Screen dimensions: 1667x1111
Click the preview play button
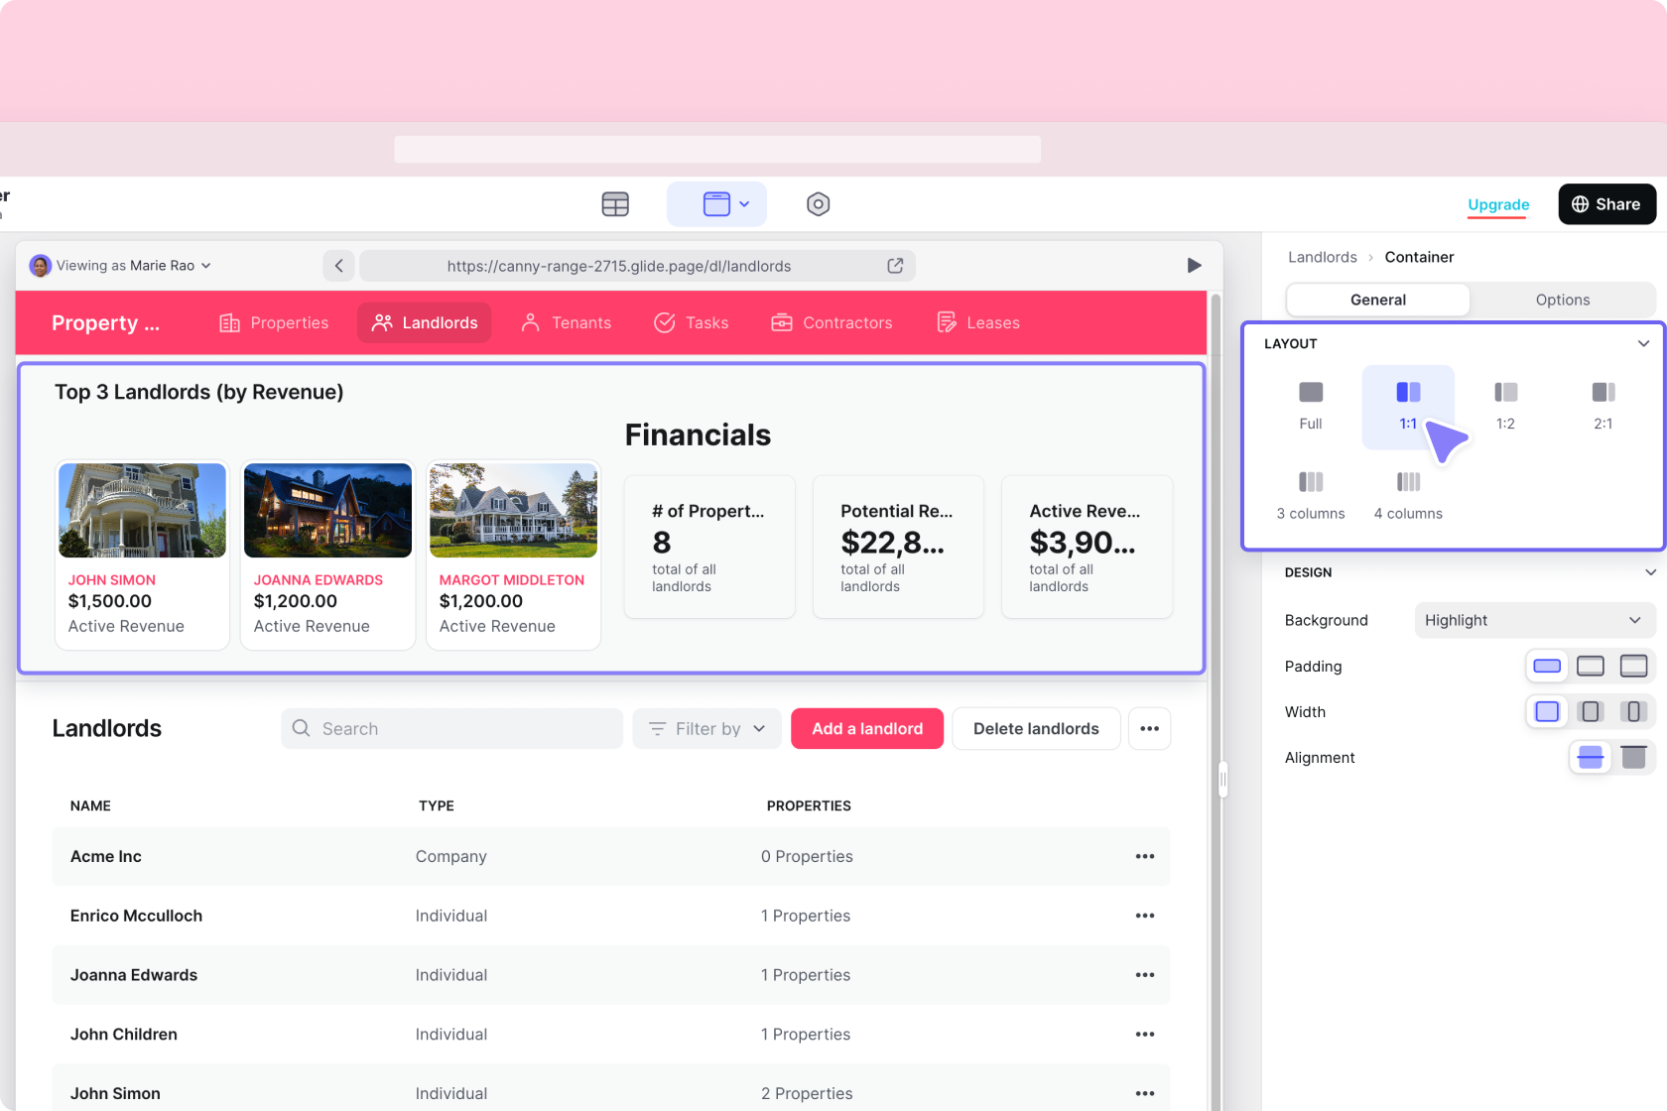click(1194, 266)
